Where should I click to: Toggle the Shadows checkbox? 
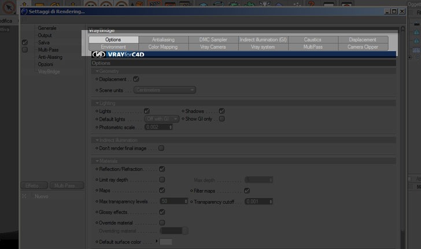(x=222, y=111)
